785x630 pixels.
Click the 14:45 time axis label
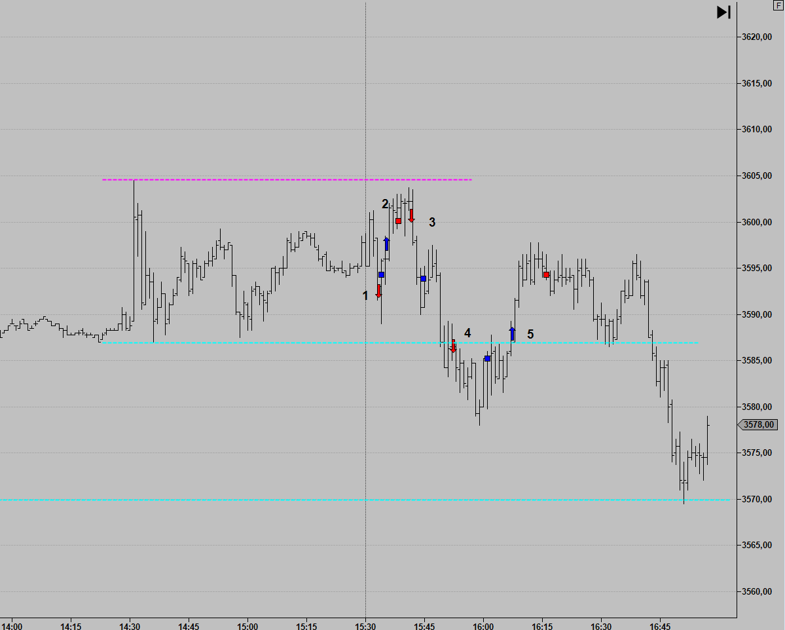(189, 626)
